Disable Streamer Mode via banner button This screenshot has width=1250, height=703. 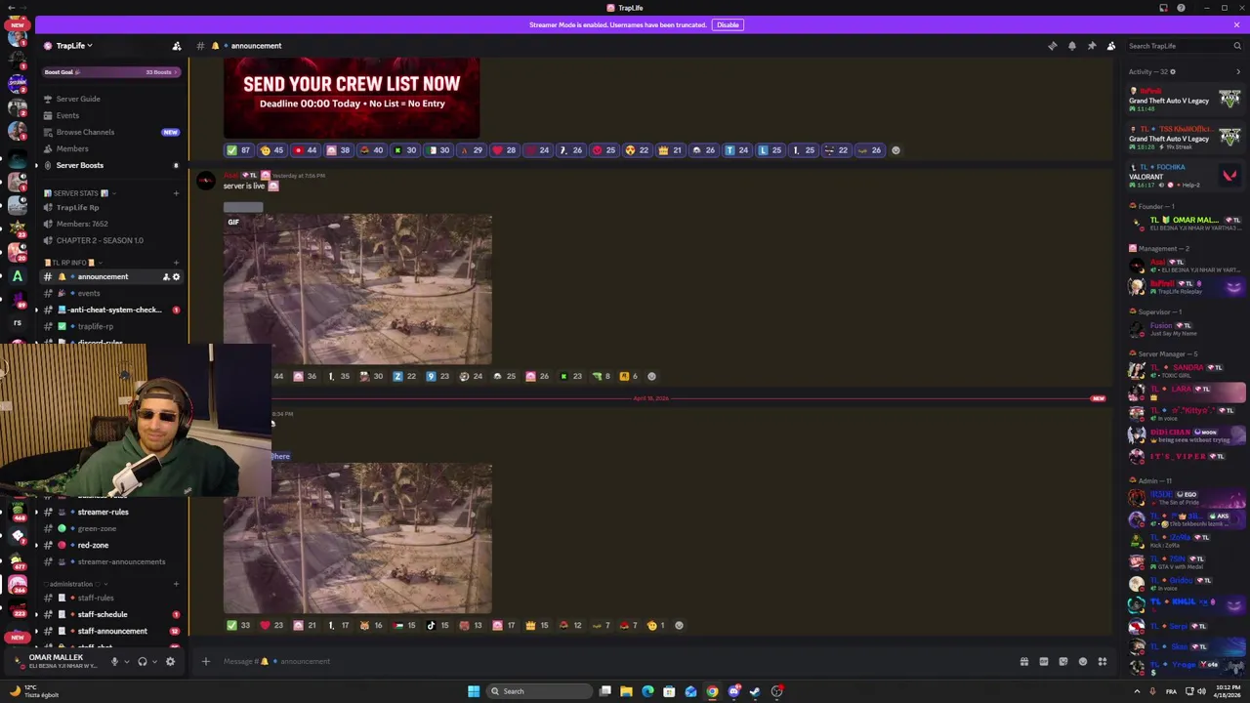click(728, 24)
